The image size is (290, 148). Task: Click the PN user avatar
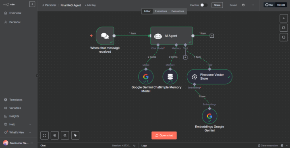pos(6,143)
